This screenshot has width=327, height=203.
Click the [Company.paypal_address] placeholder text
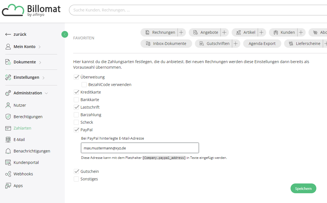point(164,158)
